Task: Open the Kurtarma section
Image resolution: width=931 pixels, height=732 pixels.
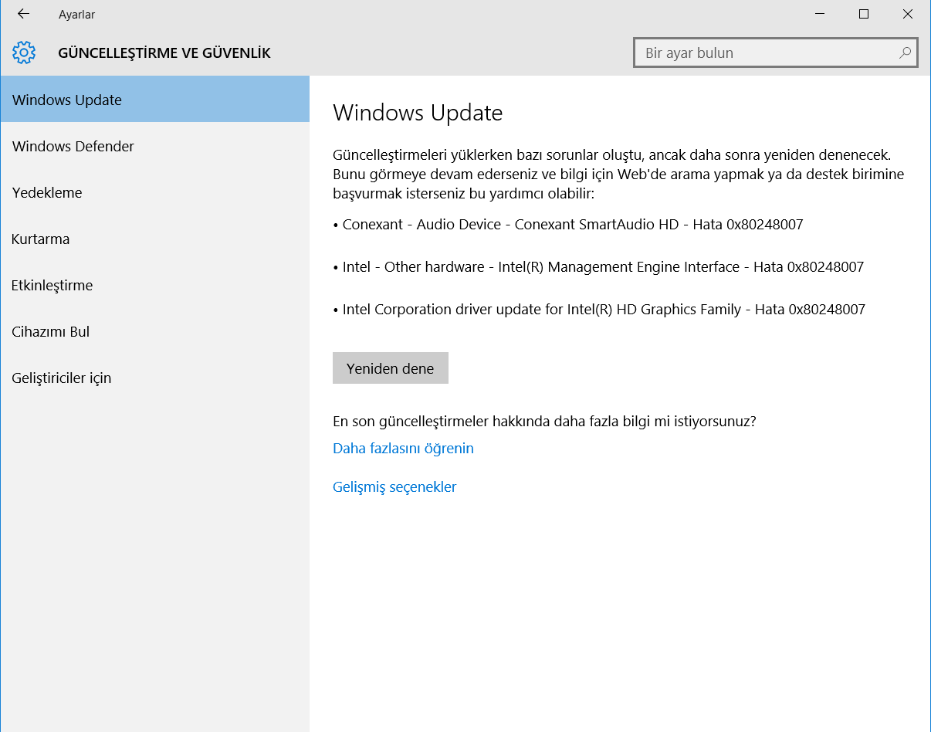Action: tap(154, 239)
